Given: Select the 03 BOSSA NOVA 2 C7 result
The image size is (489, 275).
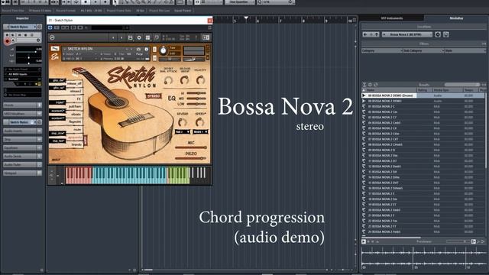Looking at the screenshot, I should [x=423, y=117].
